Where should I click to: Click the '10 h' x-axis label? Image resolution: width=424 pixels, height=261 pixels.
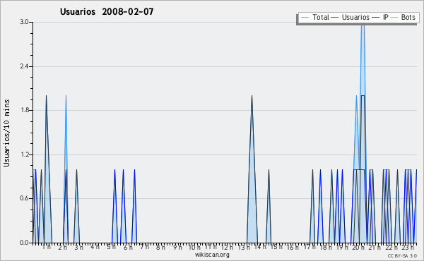[194, 247]
